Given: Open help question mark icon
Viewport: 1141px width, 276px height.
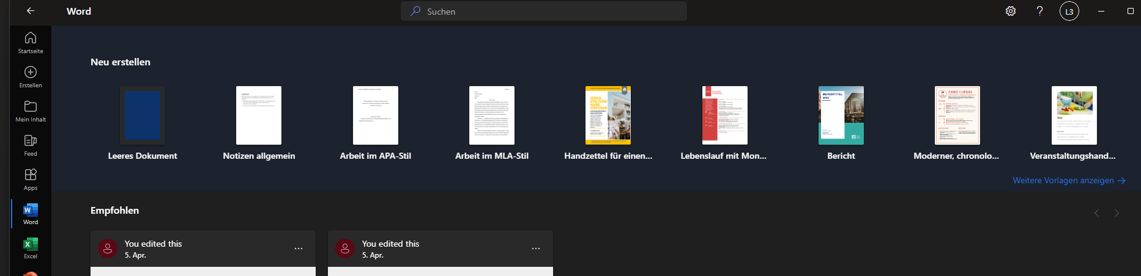Looking at the screenshot, I should (x=1039, y=11).
